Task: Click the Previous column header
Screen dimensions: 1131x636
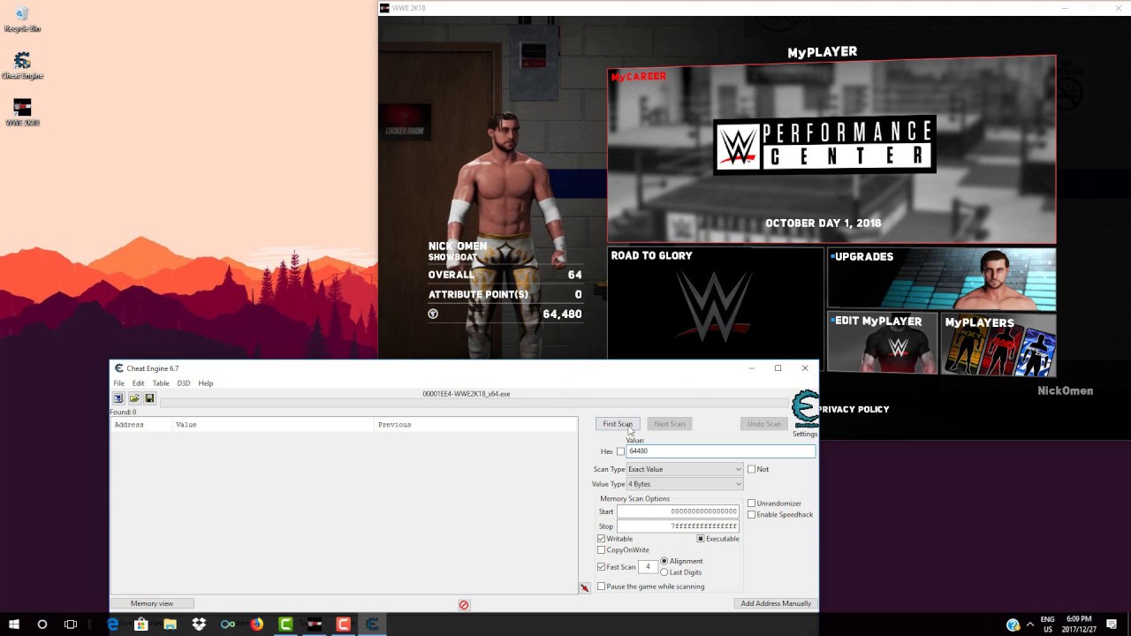Action: pos(475,425)
